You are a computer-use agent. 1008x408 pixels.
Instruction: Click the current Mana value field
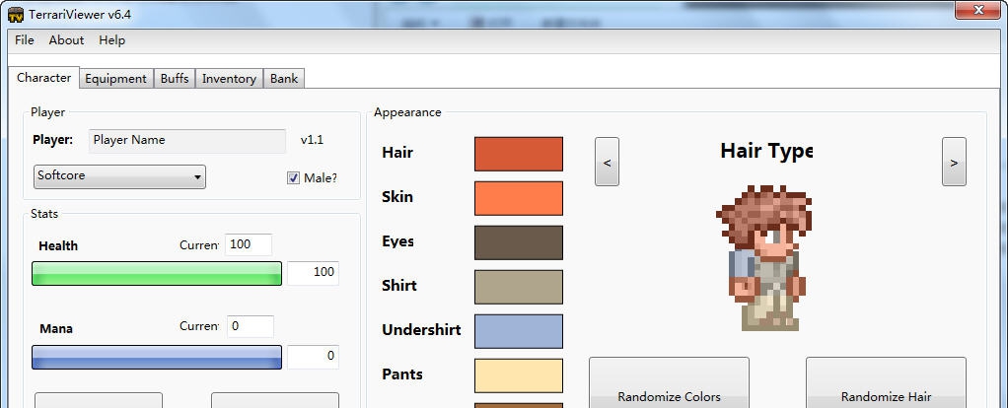(x=250, y=326)
